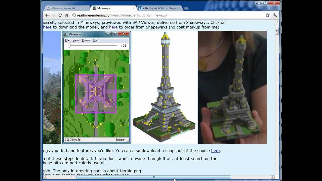Minimize the Chrome browser window
Viewport: 322px width, 181px height.
point(259,3)
